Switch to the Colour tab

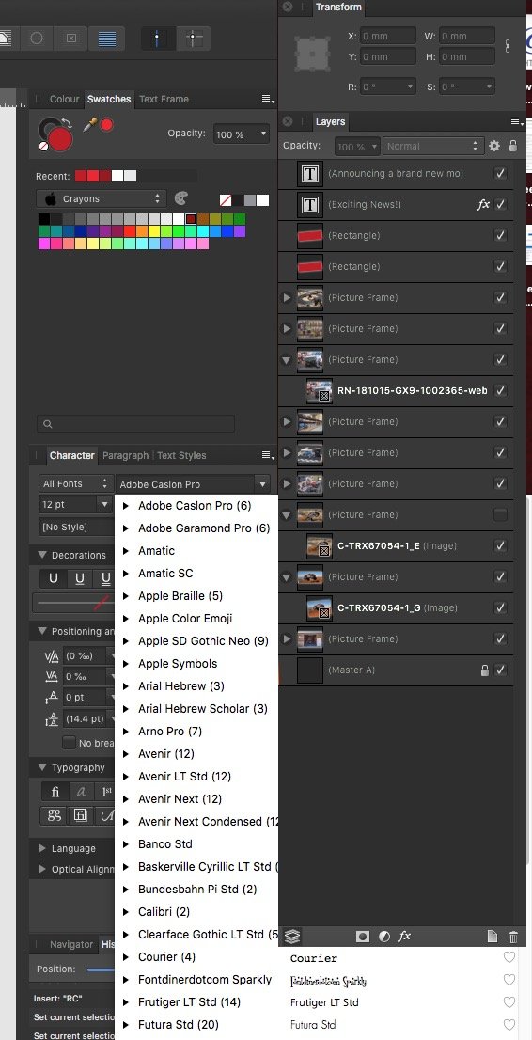64,99
